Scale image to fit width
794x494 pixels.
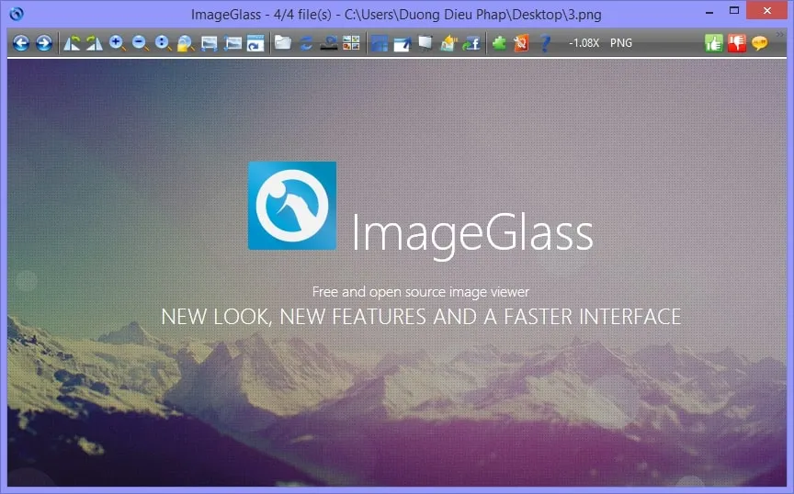(x=210, y=43)
